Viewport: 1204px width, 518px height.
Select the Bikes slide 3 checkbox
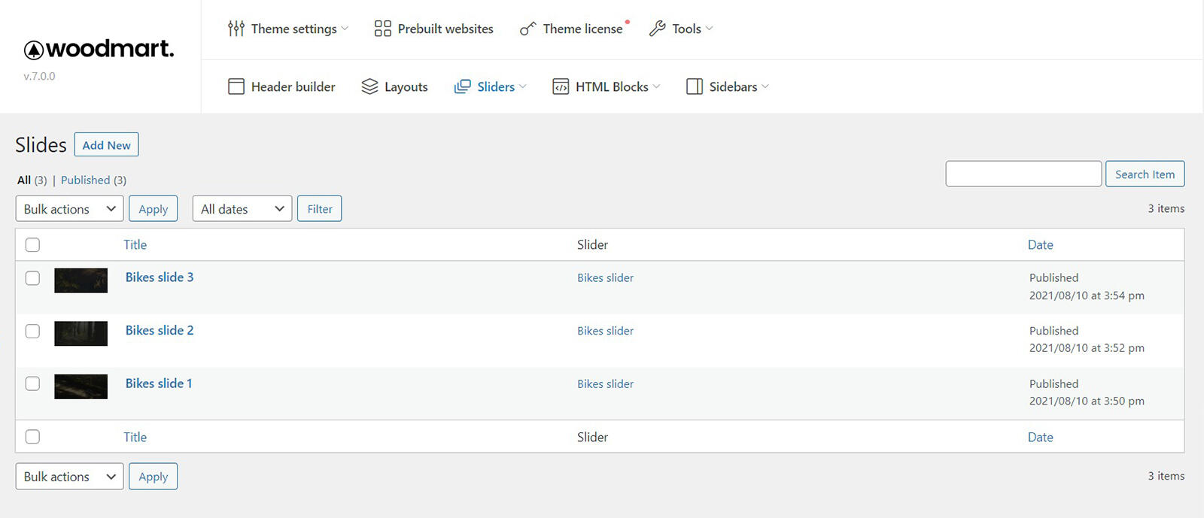(32, 278)
